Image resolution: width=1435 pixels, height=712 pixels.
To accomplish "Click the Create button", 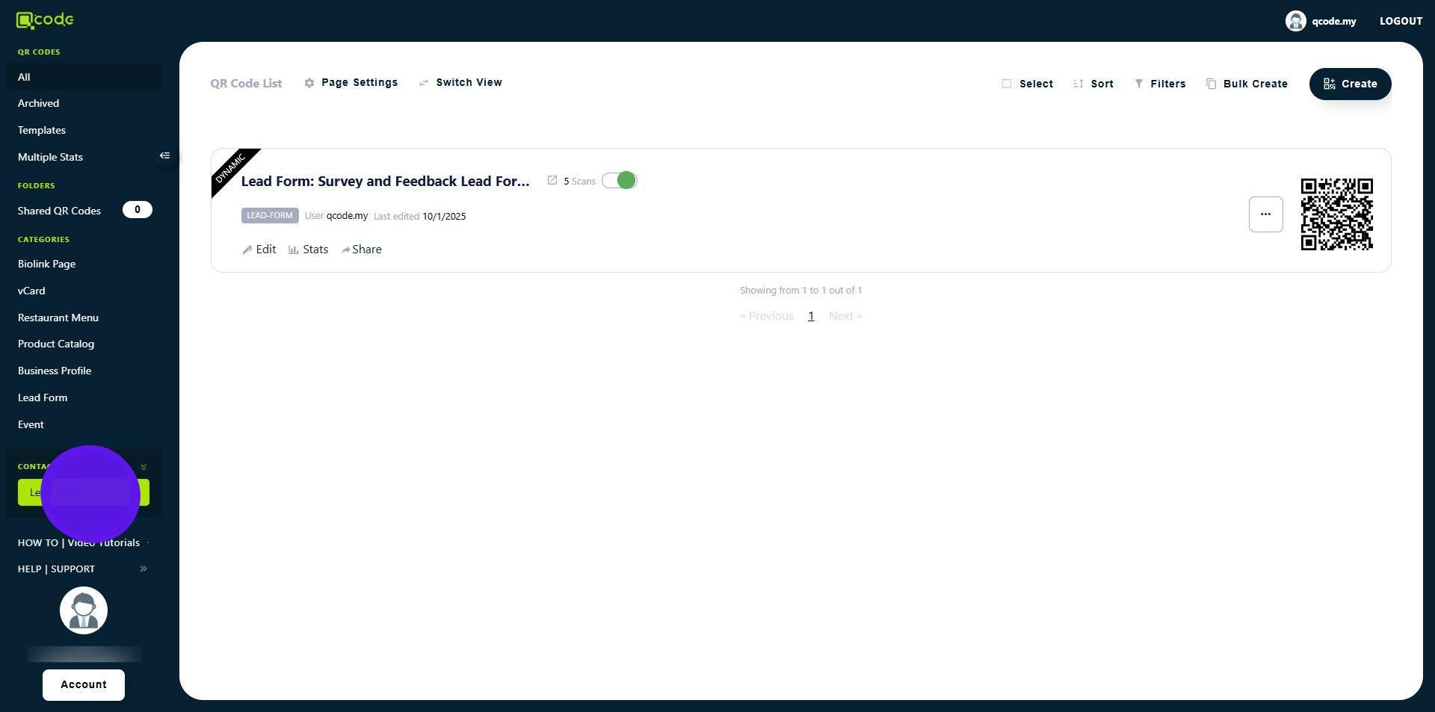I will [1350, 84].
